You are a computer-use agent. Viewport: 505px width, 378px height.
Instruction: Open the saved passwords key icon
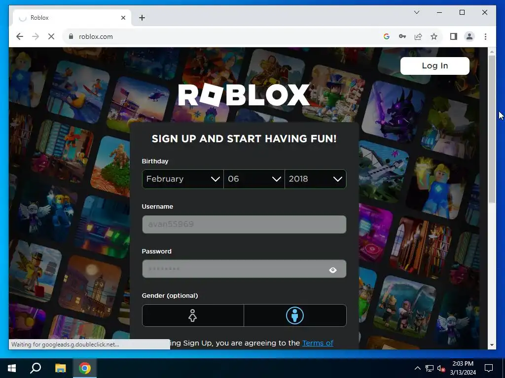click(x=402, y=36)
